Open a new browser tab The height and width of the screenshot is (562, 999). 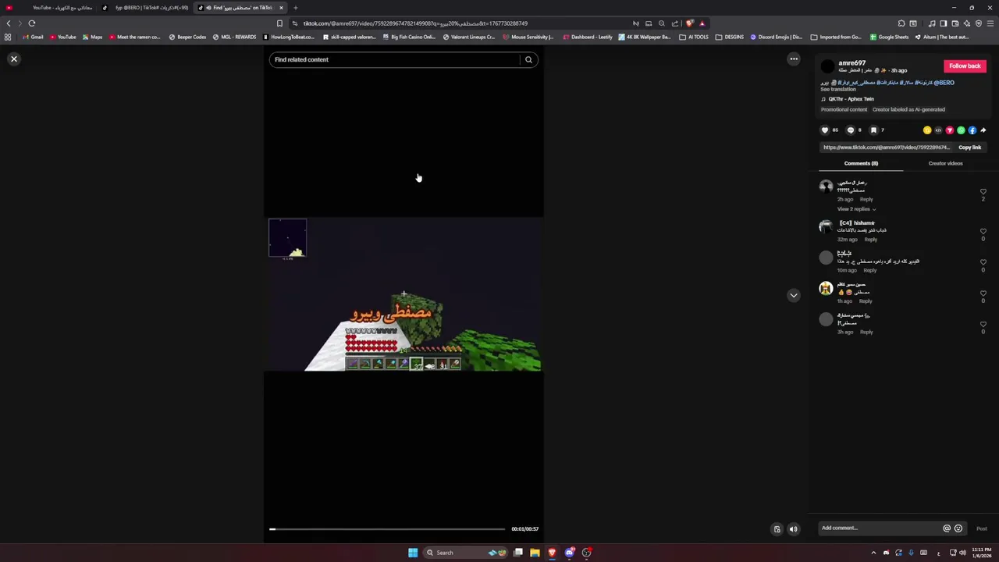tap(295, 8)
